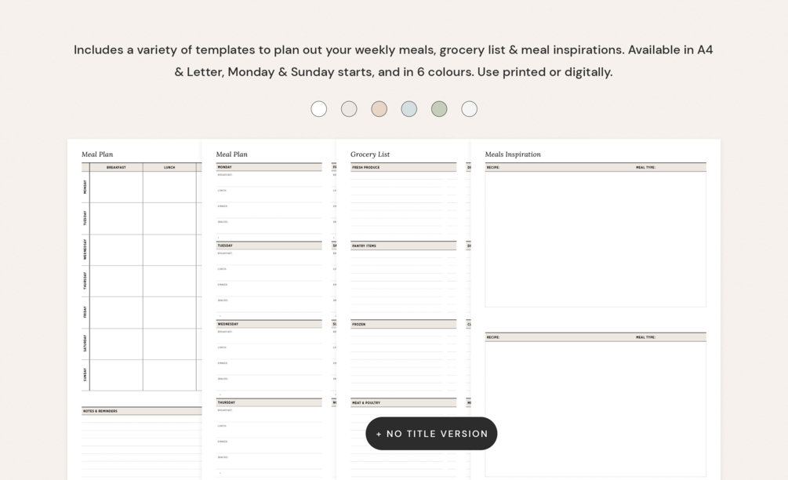
Task: Choose the sage green colour swatch
Action: [439, 109]
